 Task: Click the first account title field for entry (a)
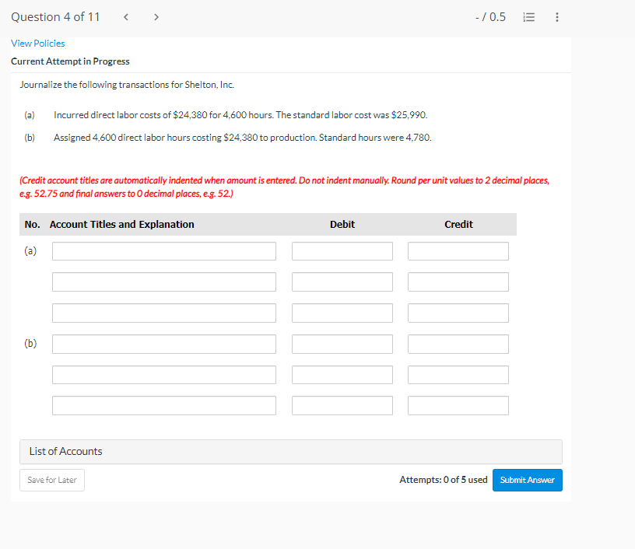pos(163,250)
